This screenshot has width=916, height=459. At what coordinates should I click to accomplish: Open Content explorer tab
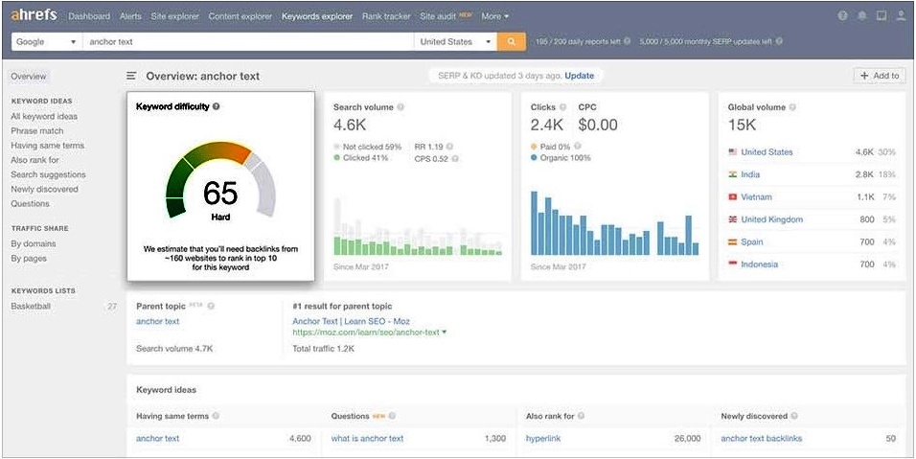(x=240, y=16)
